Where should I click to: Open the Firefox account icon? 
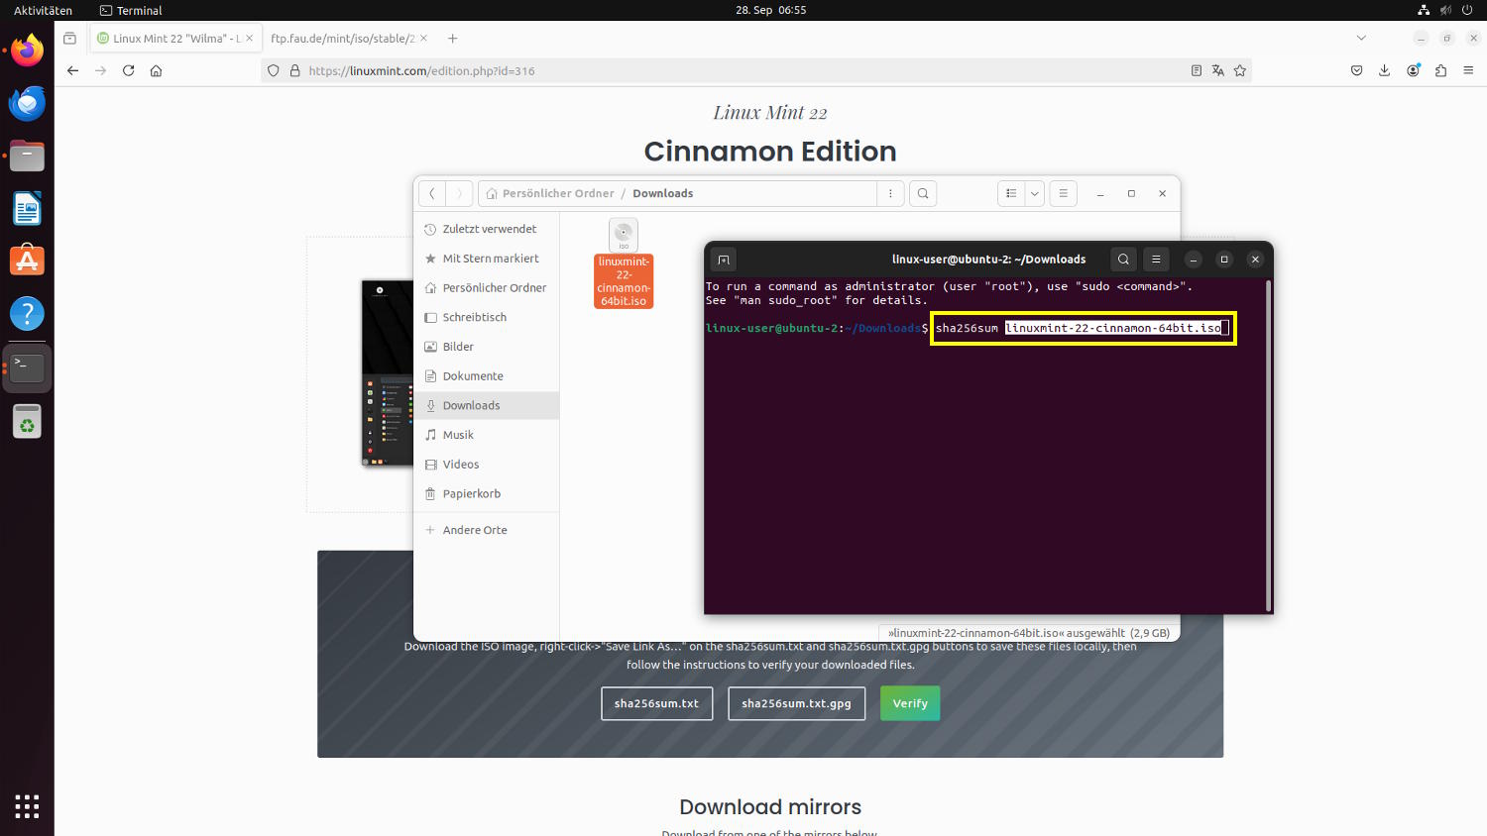(1414, 71)
